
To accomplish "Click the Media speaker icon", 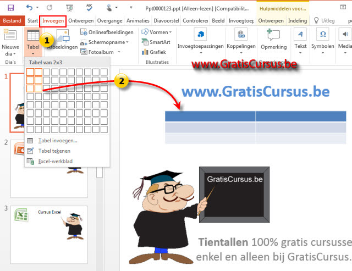I will (345, 34).
